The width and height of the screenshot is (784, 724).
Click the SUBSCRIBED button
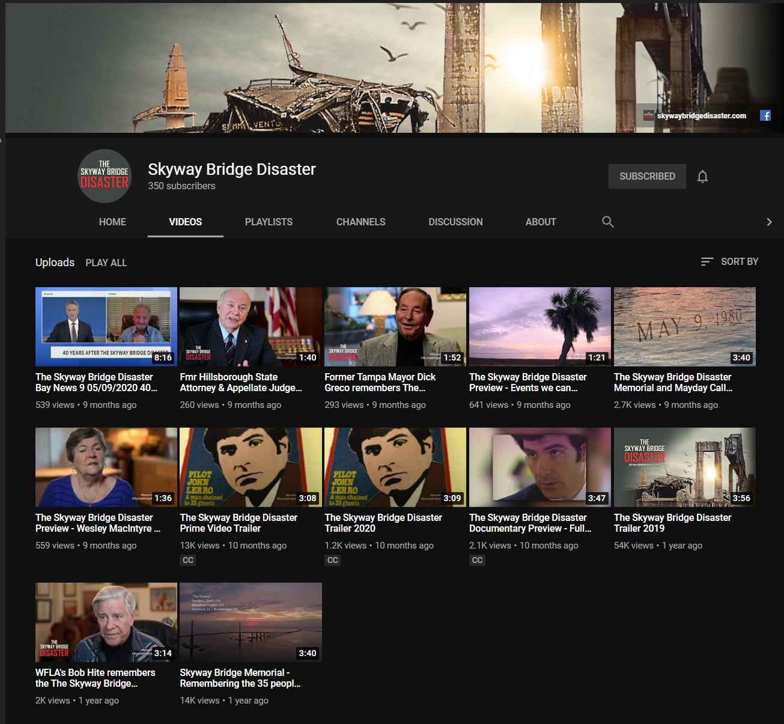(647, 177)
